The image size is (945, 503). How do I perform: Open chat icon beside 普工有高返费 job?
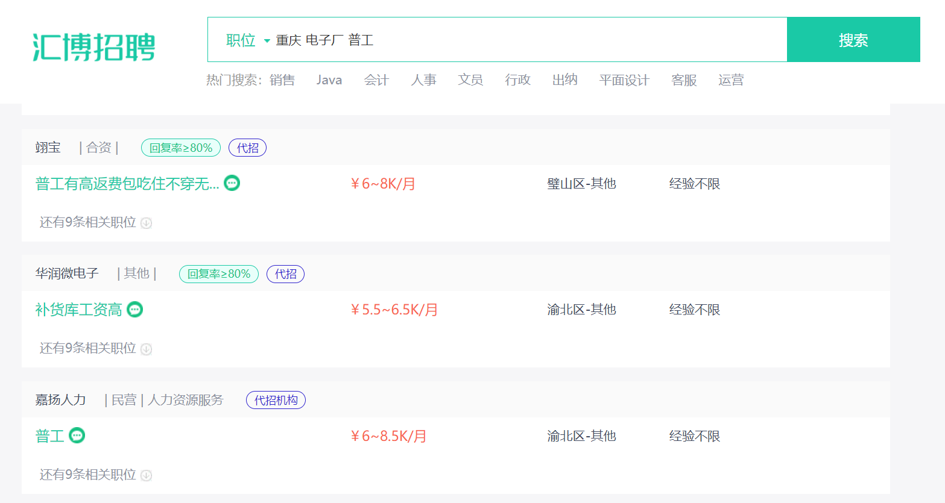click(x=232, y=183)
